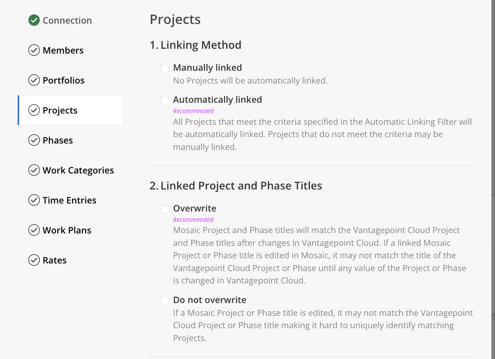This screenshot has width=495, height=359.
Task: Click the Projects checkmark icon
Action: pyautogui.click(x=34, y=110)
